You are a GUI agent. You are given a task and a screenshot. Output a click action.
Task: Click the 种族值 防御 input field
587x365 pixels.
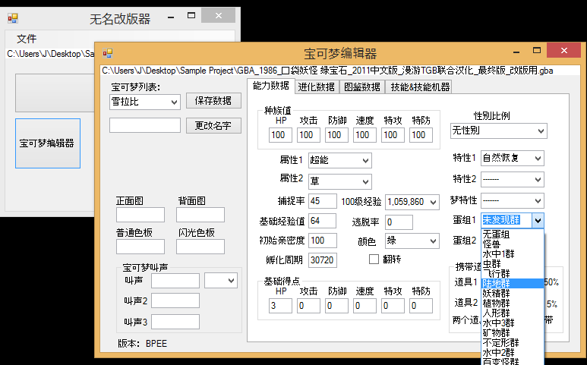point(336,135)
